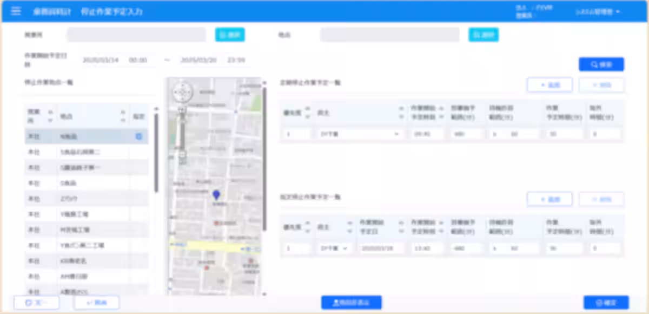The height and width of the screenshot is (314, 649).
Task: Click the blue center button in bottom bar
Action: click(351, 303)
